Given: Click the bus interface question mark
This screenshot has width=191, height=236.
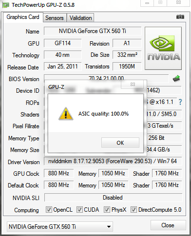Looking at the screenshot, I should coord(180,102).
